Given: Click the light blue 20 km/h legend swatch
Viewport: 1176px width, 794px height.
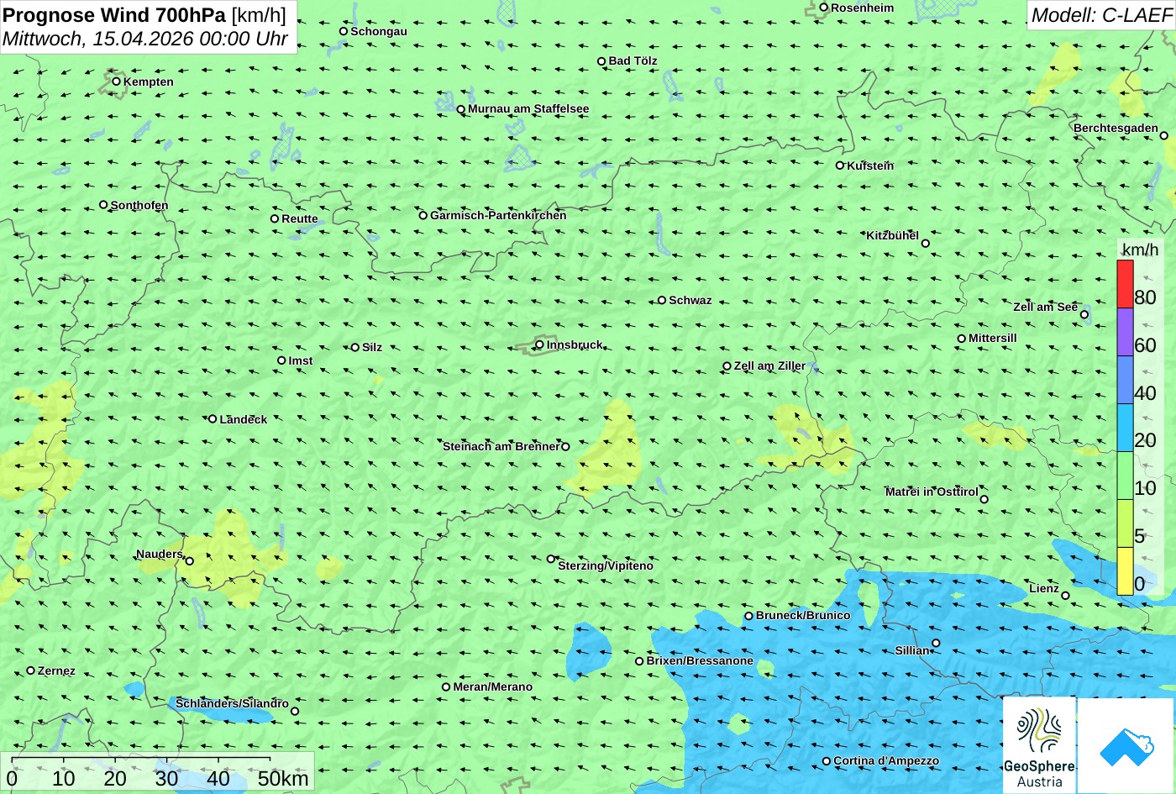Looking at the screenshot, I should tap(1125, 428).
